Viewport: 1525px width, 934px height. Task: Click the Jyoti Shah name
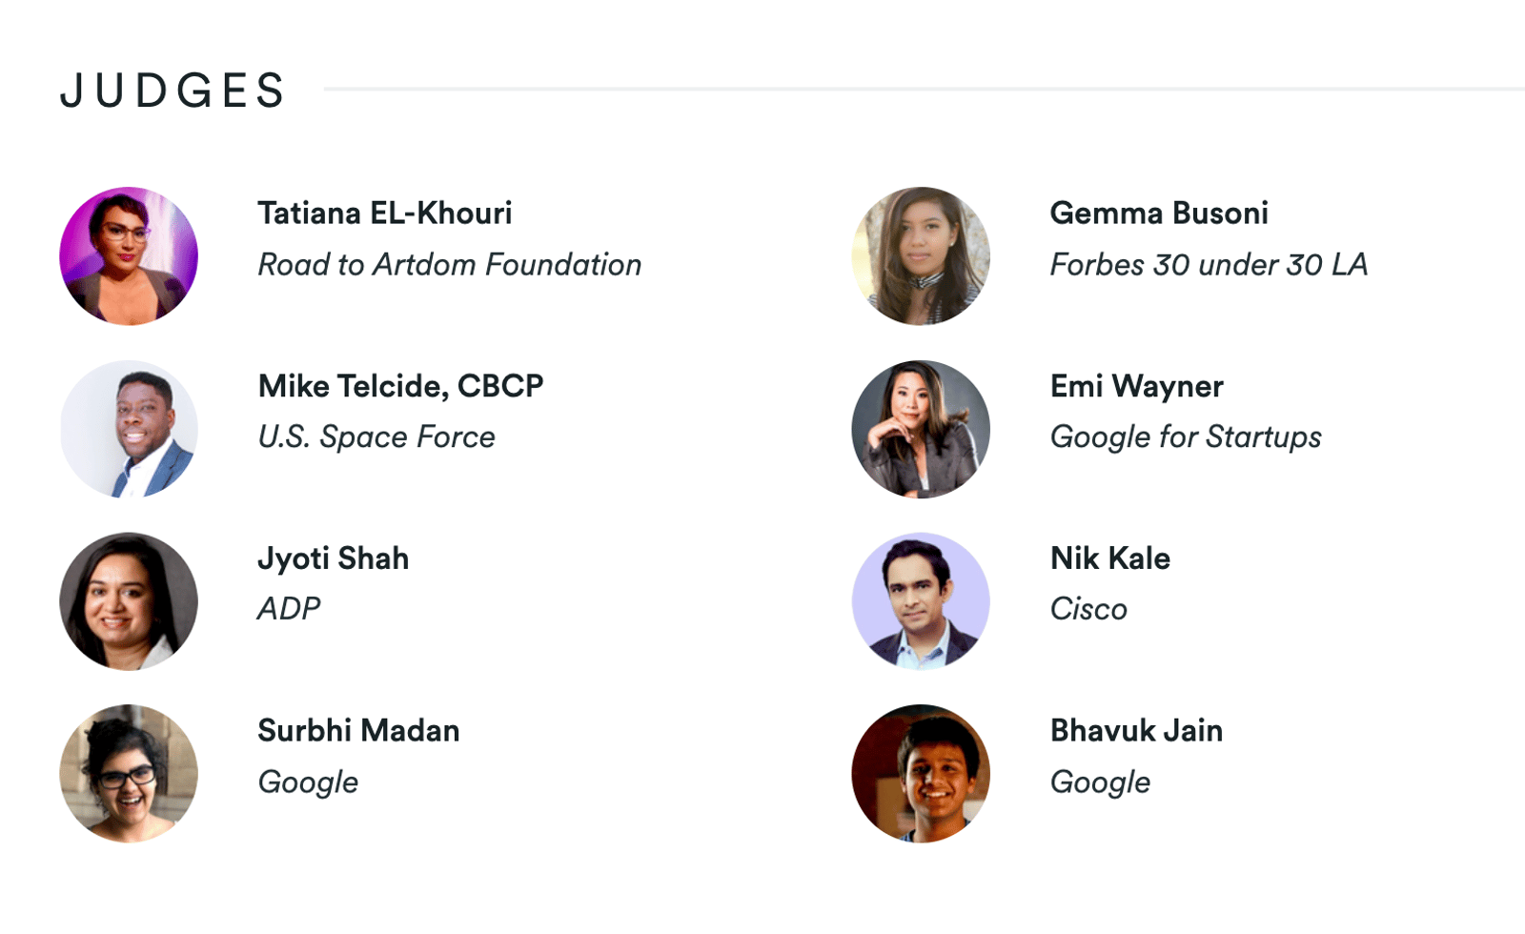point(333,558)
